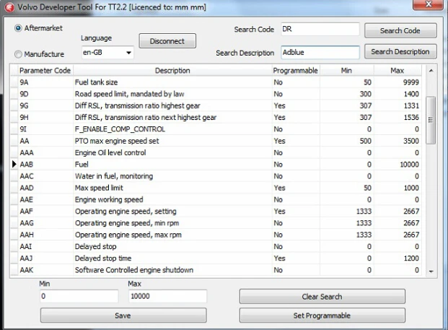Click the Save button
This screenshot has width=448, height=330.
click(123, 316)
